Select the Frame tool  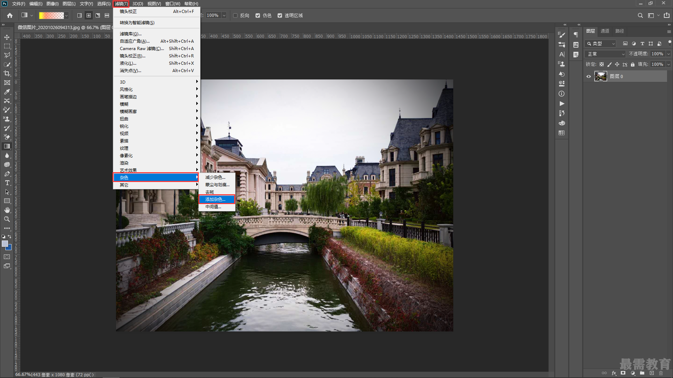[x=7, y=83]
